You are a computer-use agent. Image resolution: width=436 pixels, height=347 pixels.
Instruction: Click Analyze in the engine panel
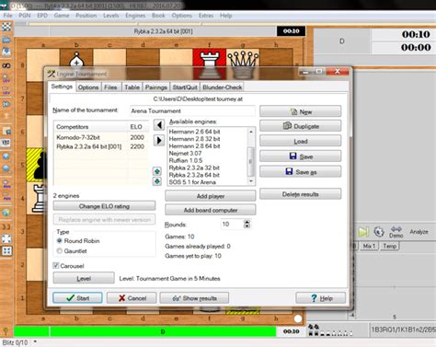419,232
